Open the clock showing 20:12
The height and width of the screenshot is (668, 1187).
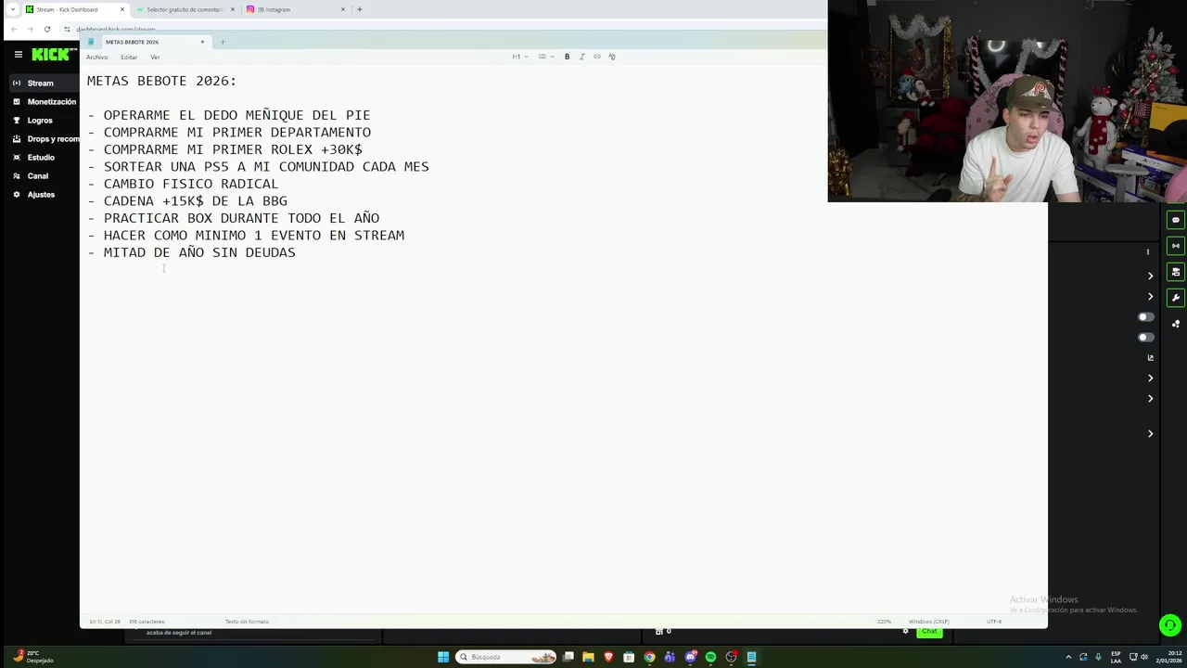[x=1168, y=657]
